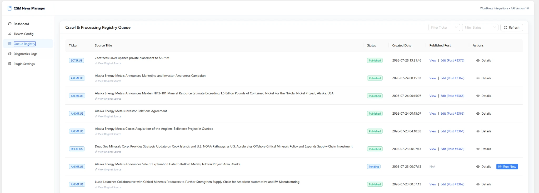Image resolution: width=539 pixels, height=193 pixels.
Task: Click the Dashboard gauge icon in sidebar
Action: coord(10,24)
